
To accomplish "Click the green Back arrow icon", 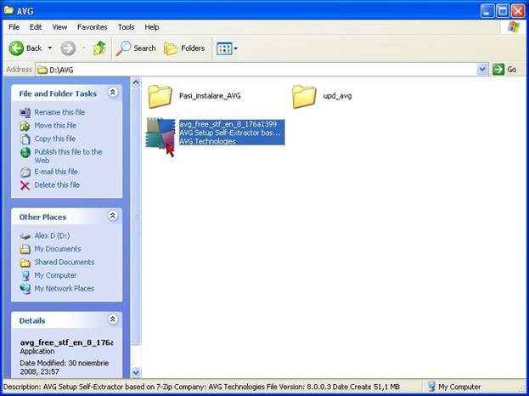I will 16,48.
